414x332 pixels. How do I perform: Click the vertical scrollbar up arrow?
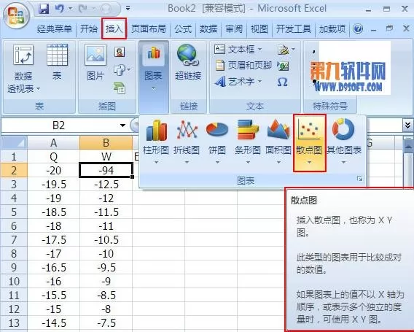(408, 146)
